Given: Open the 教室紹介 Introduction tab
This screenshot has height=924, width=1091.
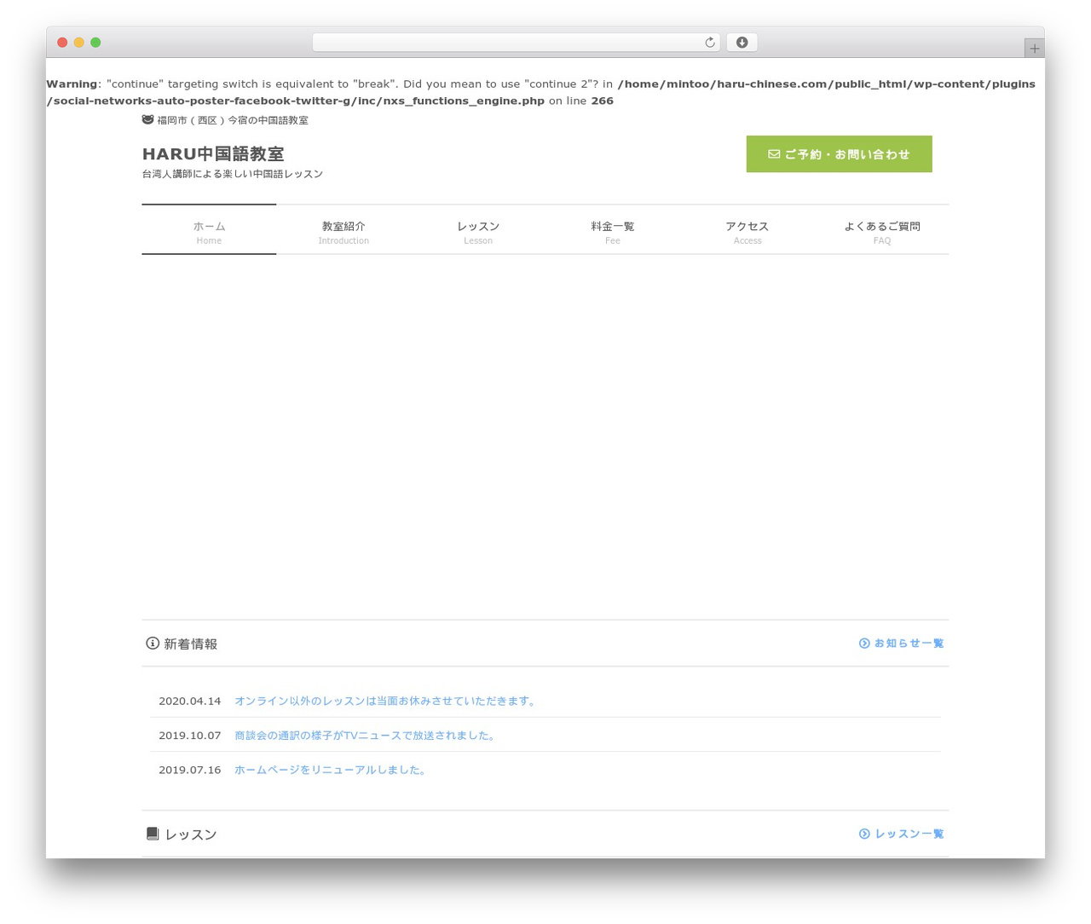Looking at the screenshot, I should point(343,232).
